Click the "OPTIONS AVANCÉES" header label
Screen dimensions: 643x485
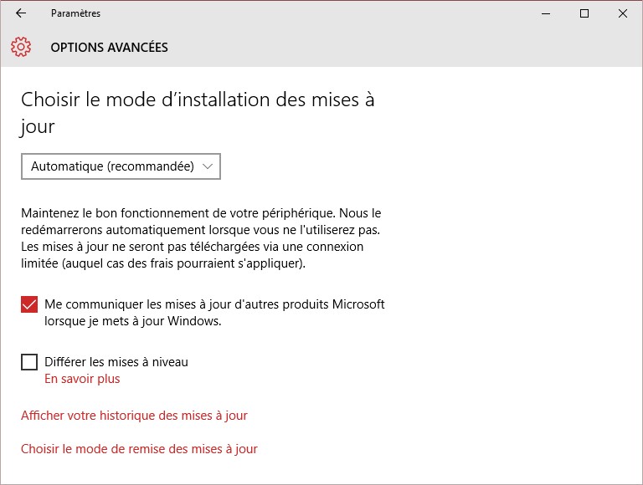109,48
